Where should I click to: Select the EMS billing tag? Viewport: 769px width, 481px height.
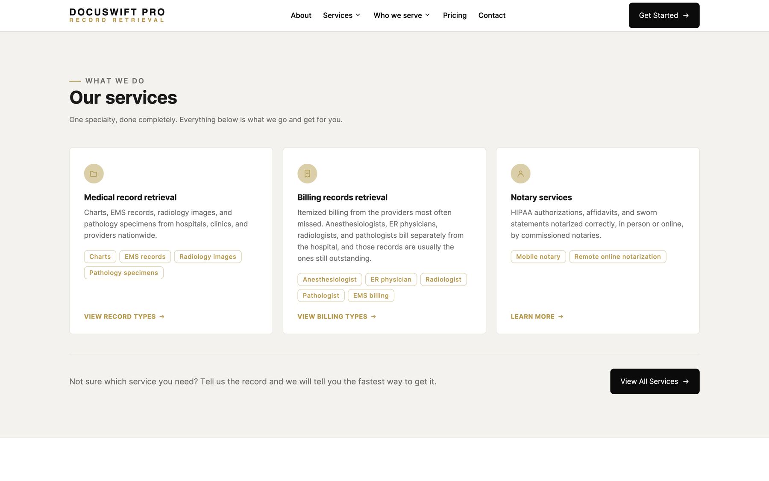click(371, 295)
